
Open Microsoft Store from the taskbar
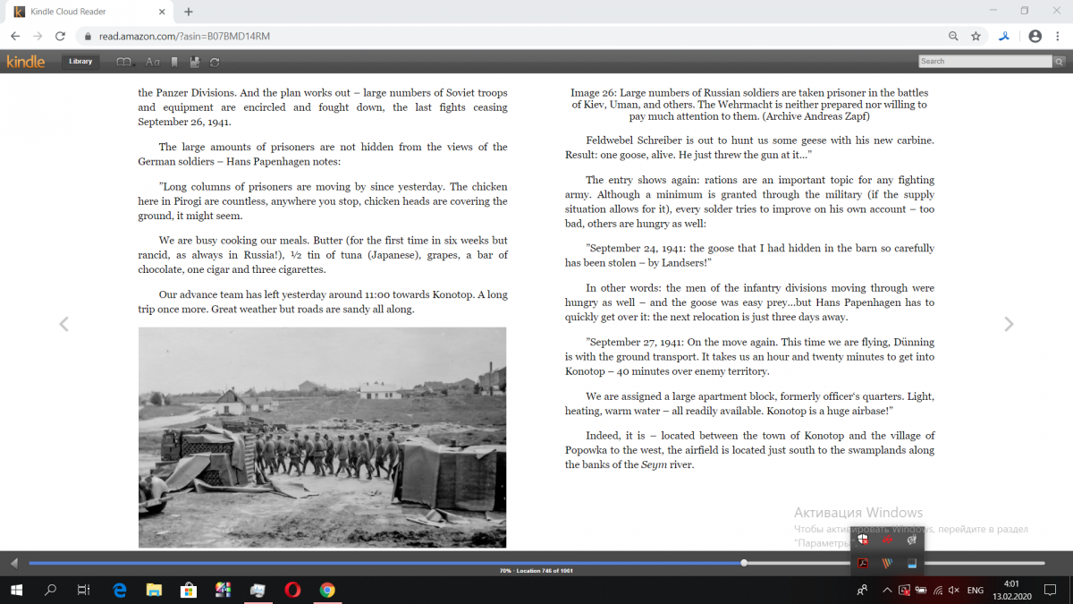[189, 591]
